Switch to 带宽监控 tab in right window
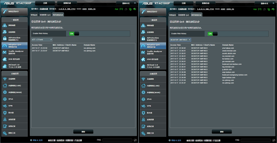Screen dimensions: 277x143 (x=172, y=15)
